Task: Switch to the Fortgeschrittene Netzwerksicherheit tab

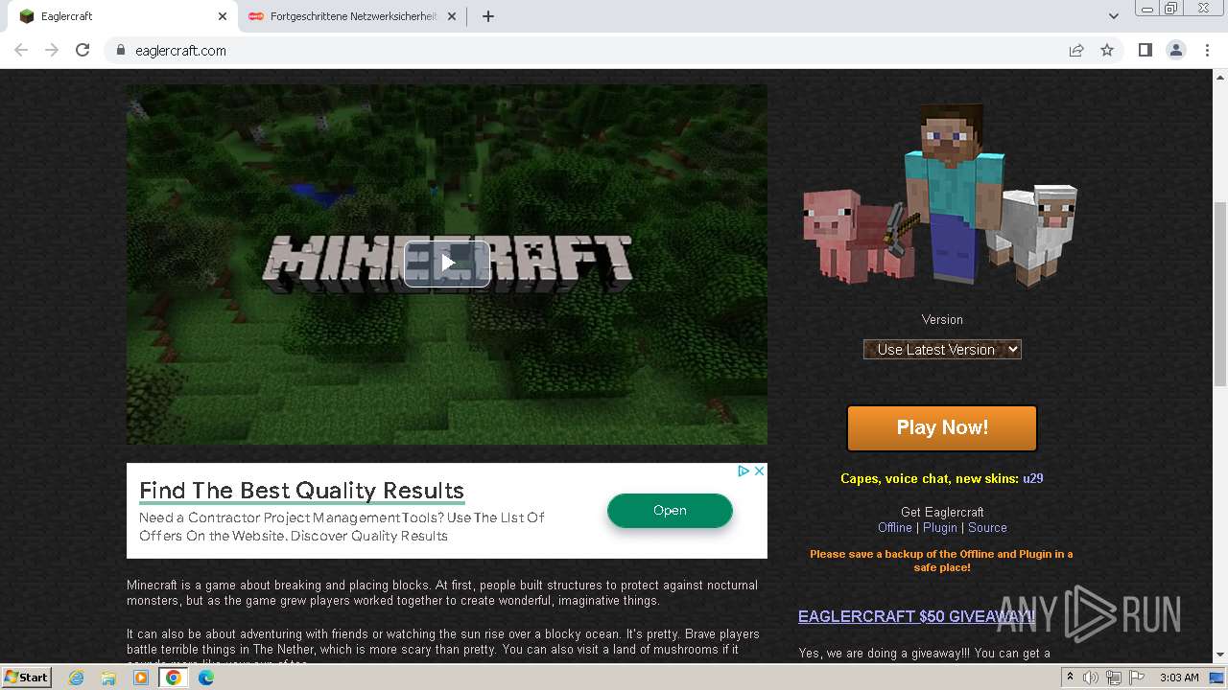Action: tap(353, 16)
